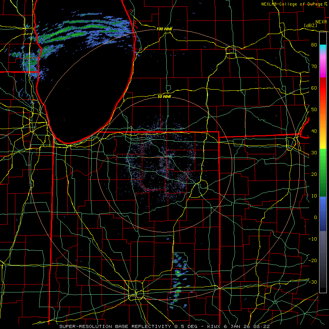
Task: Click the 40 value on dBZ scale
Action: 314,131
